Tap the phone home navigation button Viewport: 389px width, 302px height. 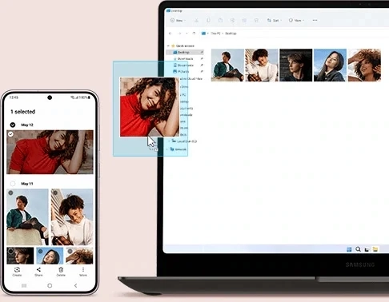[x=50, y=285]
